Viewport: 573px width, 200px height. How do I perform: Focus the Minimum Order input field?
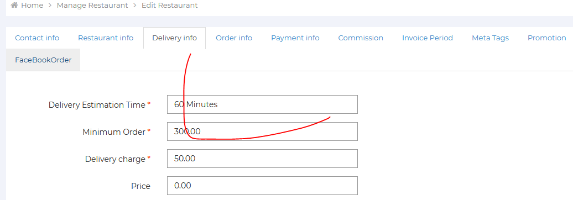262,131
